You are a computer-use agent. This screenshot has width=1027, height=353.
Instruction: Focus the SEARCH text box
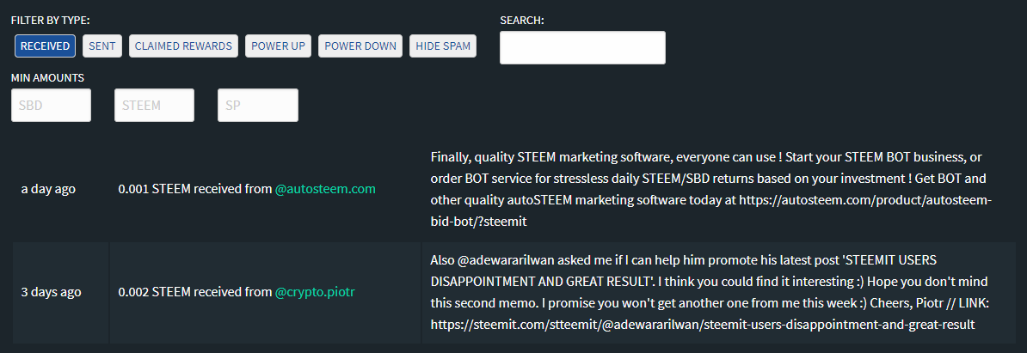pyautogui.click(x=582, y=48)
